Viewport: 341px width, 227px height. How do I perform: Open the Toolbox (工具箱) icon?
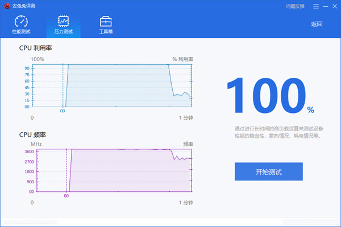[x=106, y=21]
